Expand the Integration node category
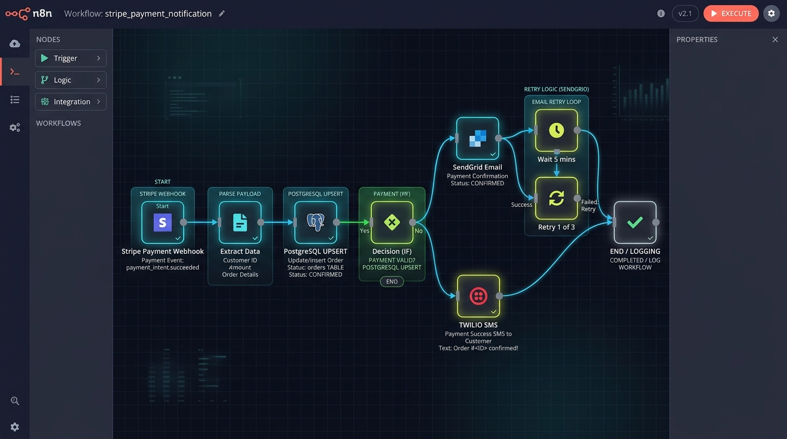This screenshot has width=787, height=439. pyautogui.click(x=71, y=102)
